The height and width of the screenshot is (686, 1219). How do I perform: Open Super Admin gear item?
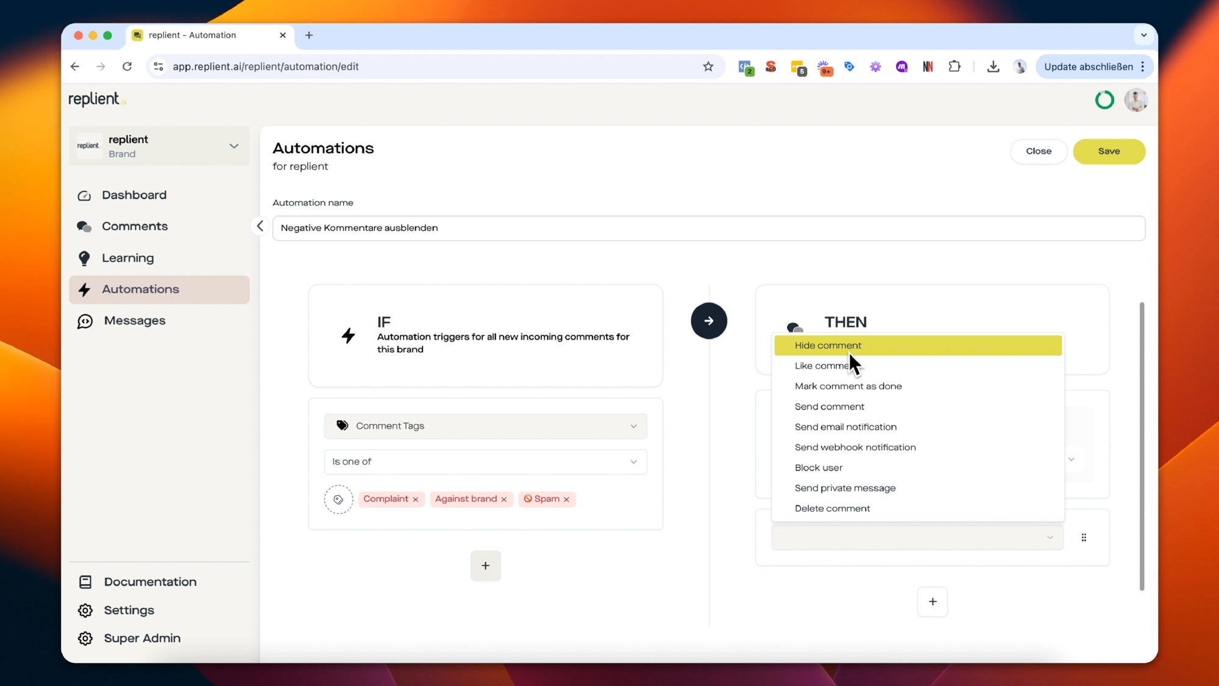141,638
